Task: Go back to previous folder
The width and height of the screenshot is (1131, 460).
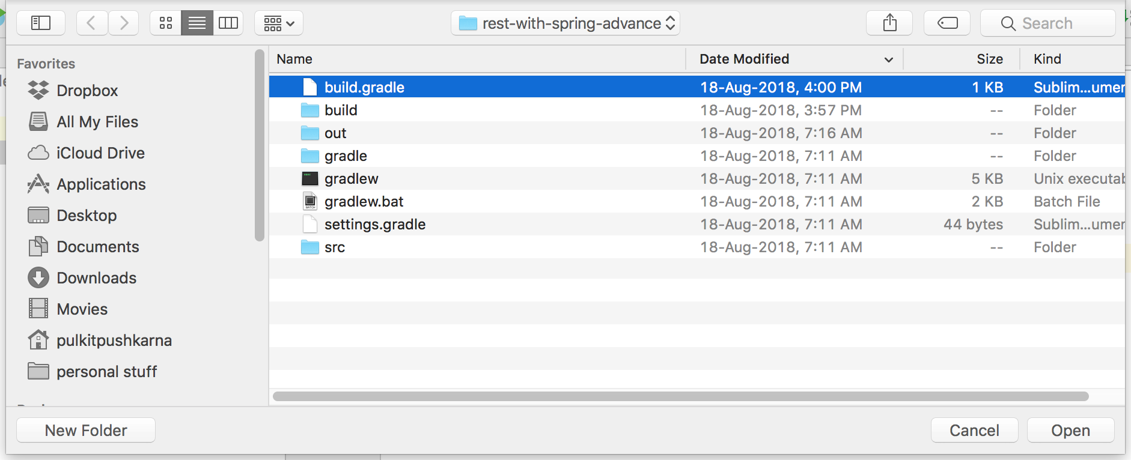Action: tap(92, 23)
